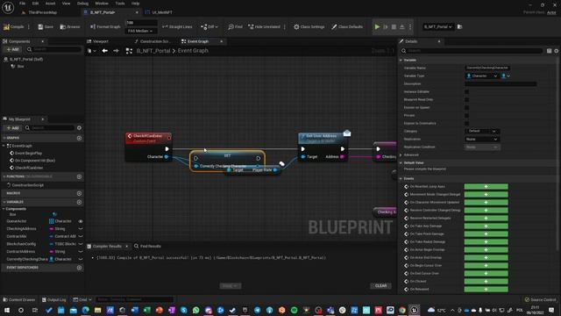Viewport: 561px width, 316px height.
Task: Click the Windows Start button
Action: point(7,310)
